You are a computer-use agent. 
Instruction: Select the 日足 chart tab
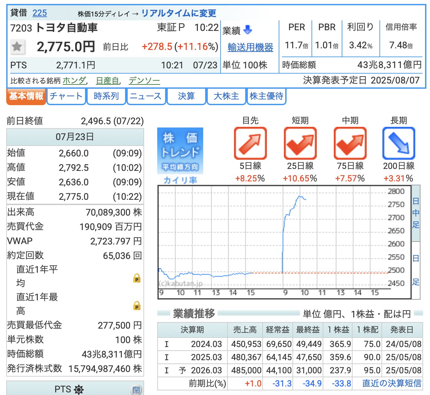(x=416, y=270)
